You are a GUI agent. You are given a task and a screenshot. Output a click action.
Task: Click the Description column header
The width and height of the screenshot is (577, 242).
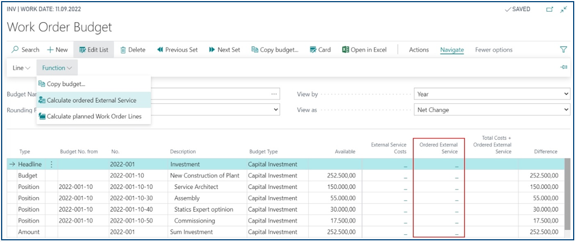pos(183,151)
